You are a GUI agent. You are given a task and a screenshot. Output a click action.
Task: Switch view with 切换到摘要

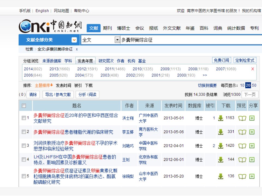click(x=207, y=85)
